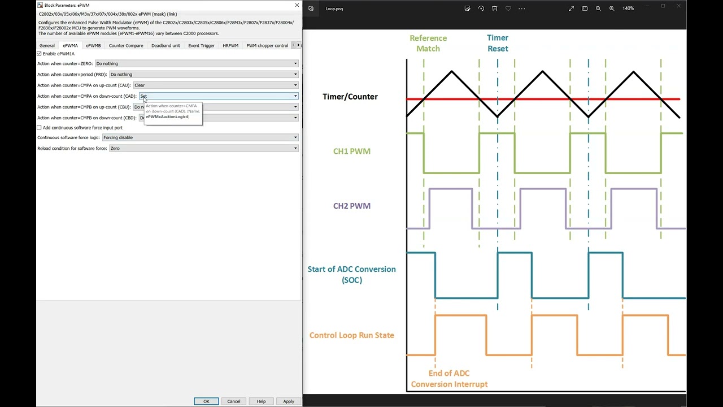This screenshot has height=407, width=723.
Task: Open the Deadband unit tab
Action: pos(165,45)
